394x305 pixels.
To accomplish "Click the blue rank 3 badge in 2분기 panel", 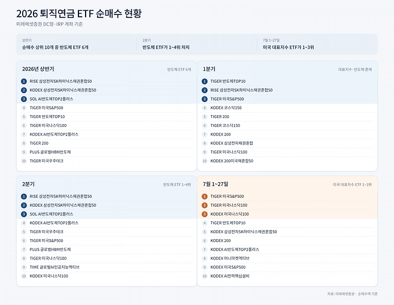I will [24, 214].
